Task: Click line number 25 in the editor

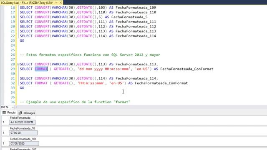Action: coord(13,50)
